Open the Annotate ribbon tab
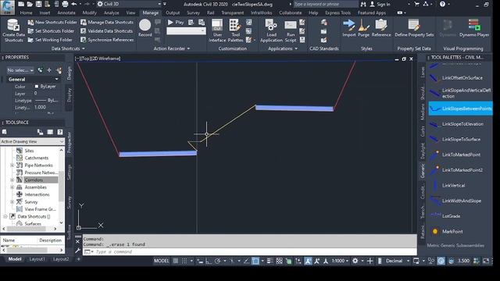This screenshot has width=500, height=281. (66, 12)
